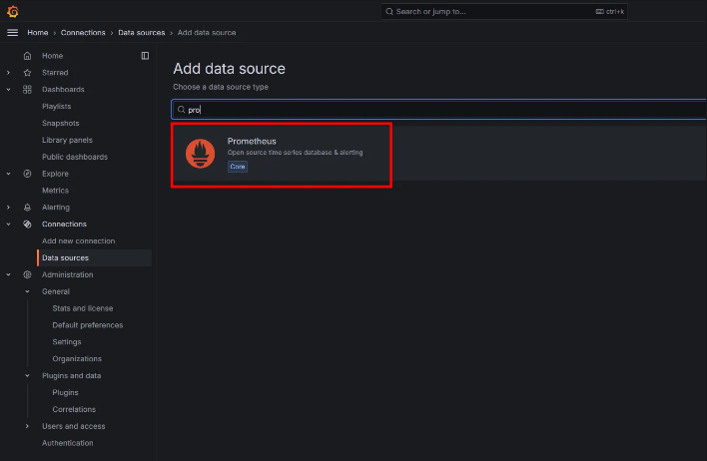Open Alerting in the sidebar

point(56,208)
